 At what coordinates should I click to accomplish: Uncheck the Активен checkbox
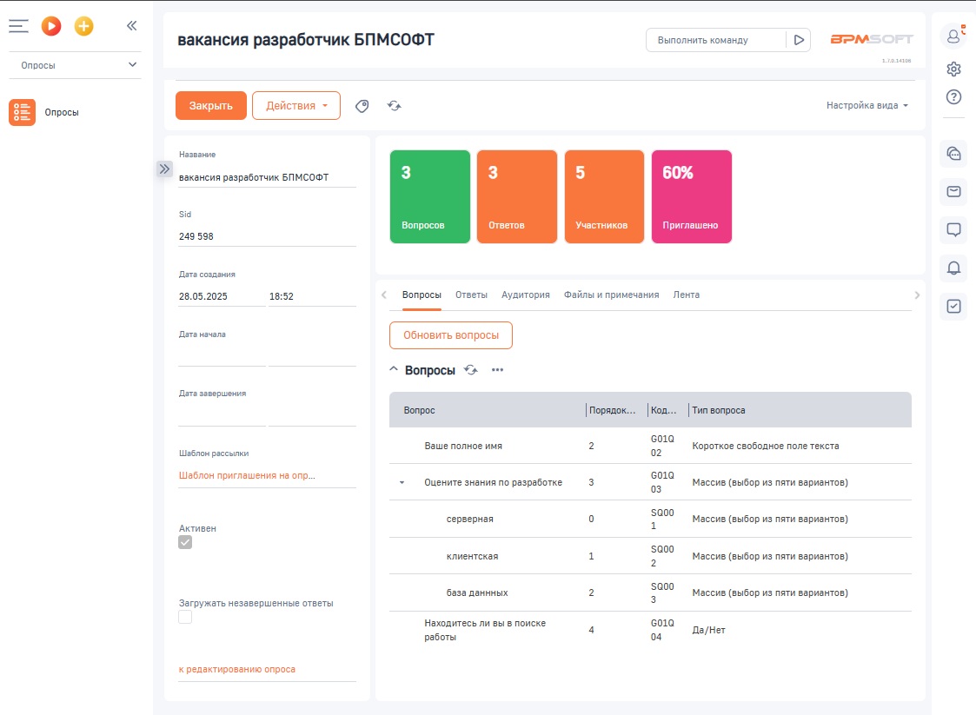(x=185, y=542)
